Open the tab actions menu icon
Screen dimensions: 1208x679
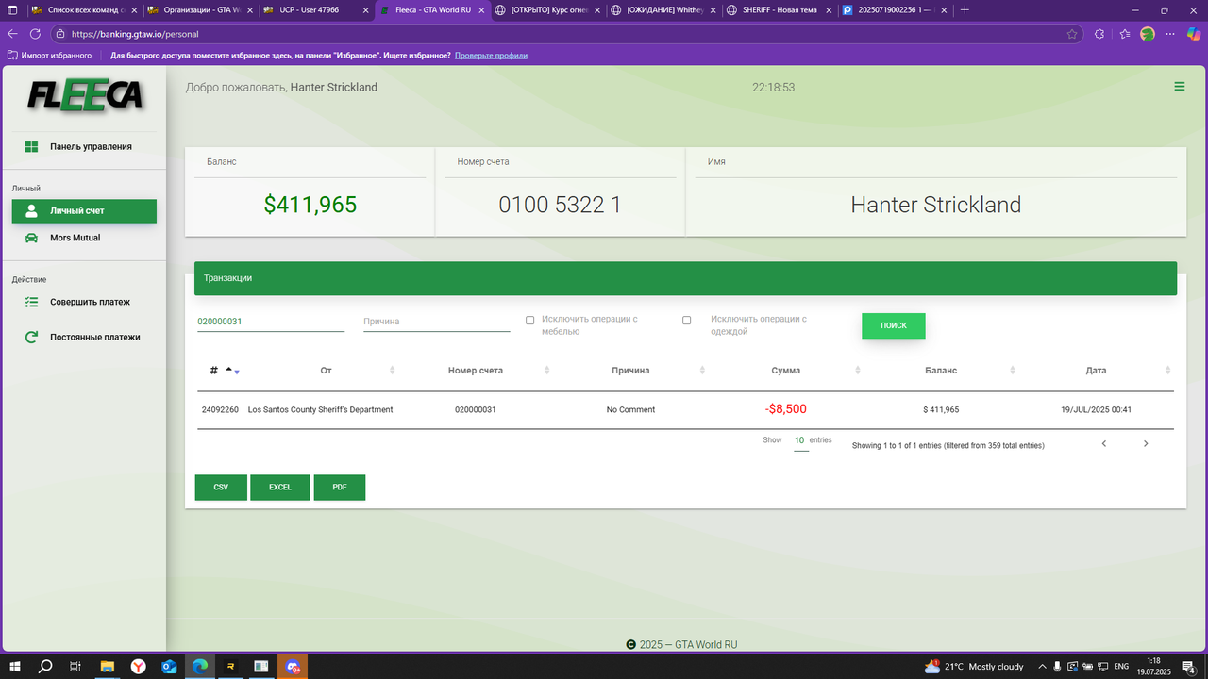point(12,9)
